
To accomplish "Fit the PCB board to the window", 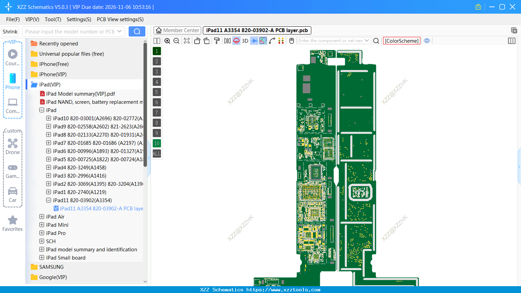I will click(187, 41).
